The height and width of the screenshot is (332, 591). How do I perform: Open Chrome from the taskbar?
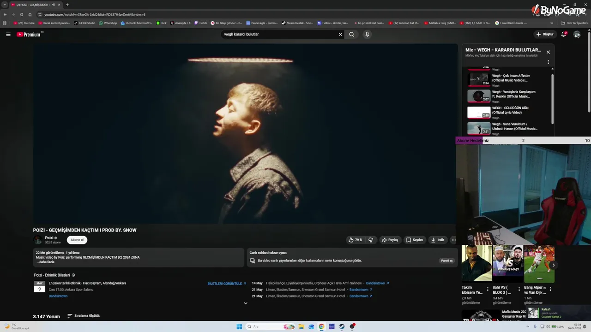tap(321, 326)
